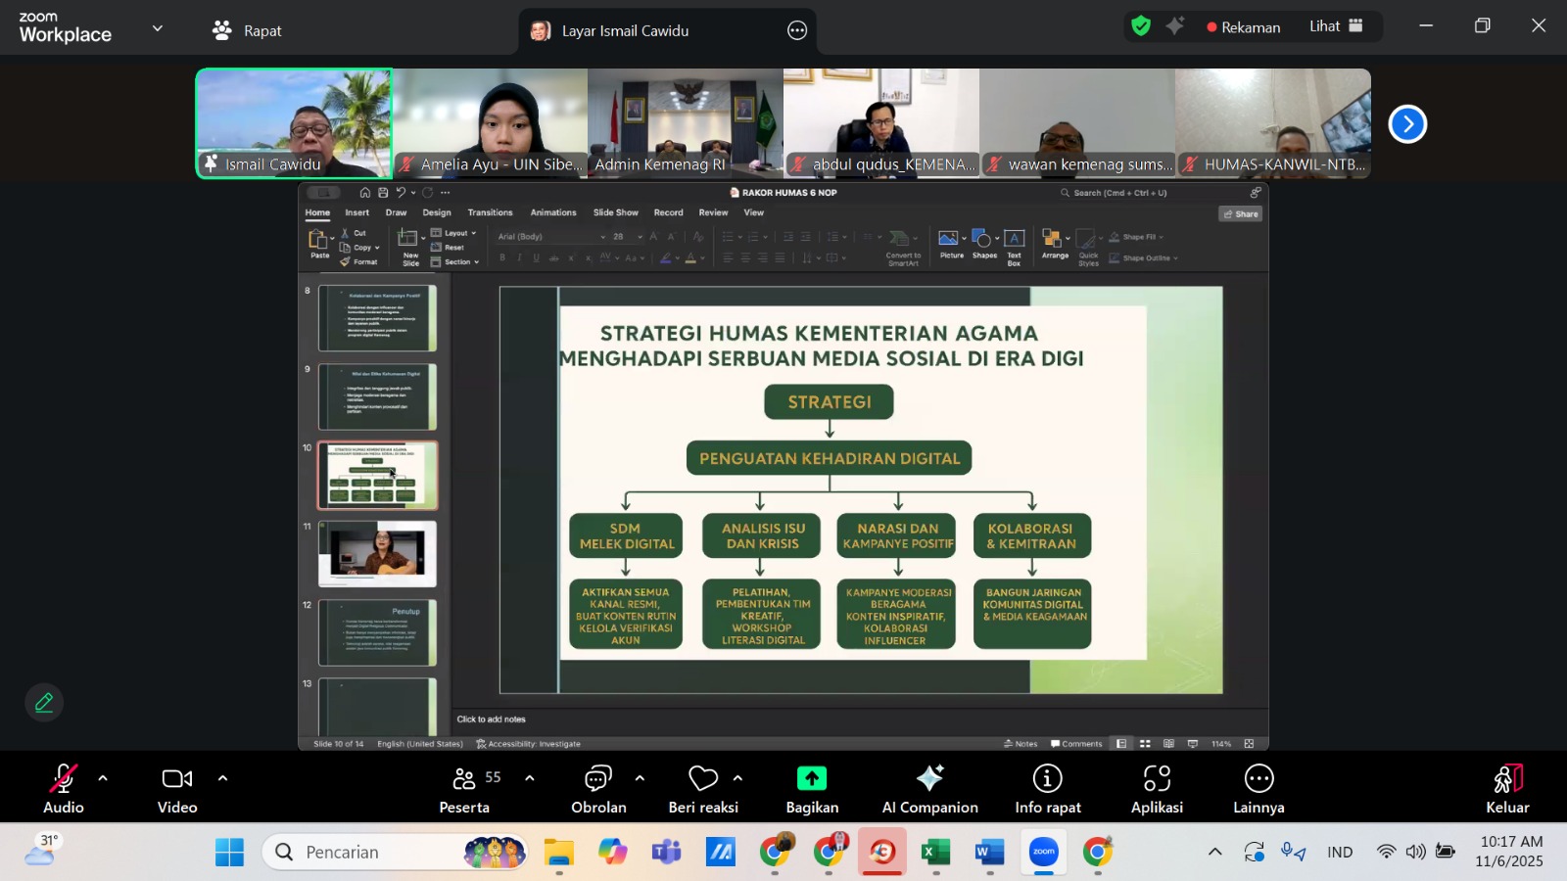Image resolution: width=1567 pixels, height=881 pixels.
Task: Toggle the Video camera button
Action: click(177, 788)
